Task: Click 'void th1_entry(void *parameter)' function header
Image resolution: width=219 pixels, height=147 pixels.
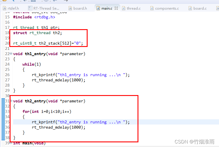Action: tap(49, 54)
